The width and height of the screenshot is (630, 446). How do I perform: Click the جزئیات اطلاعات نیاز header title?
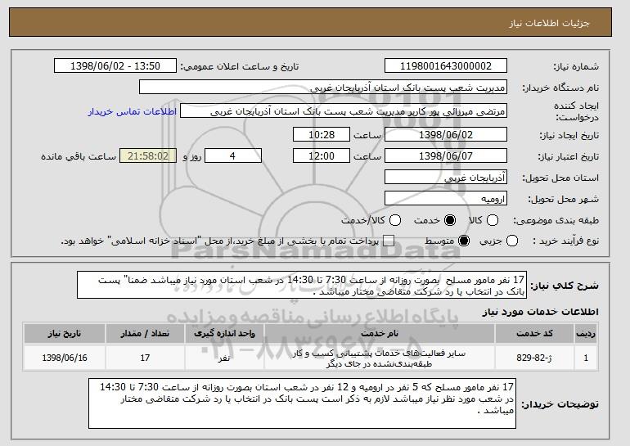[549, 23]
